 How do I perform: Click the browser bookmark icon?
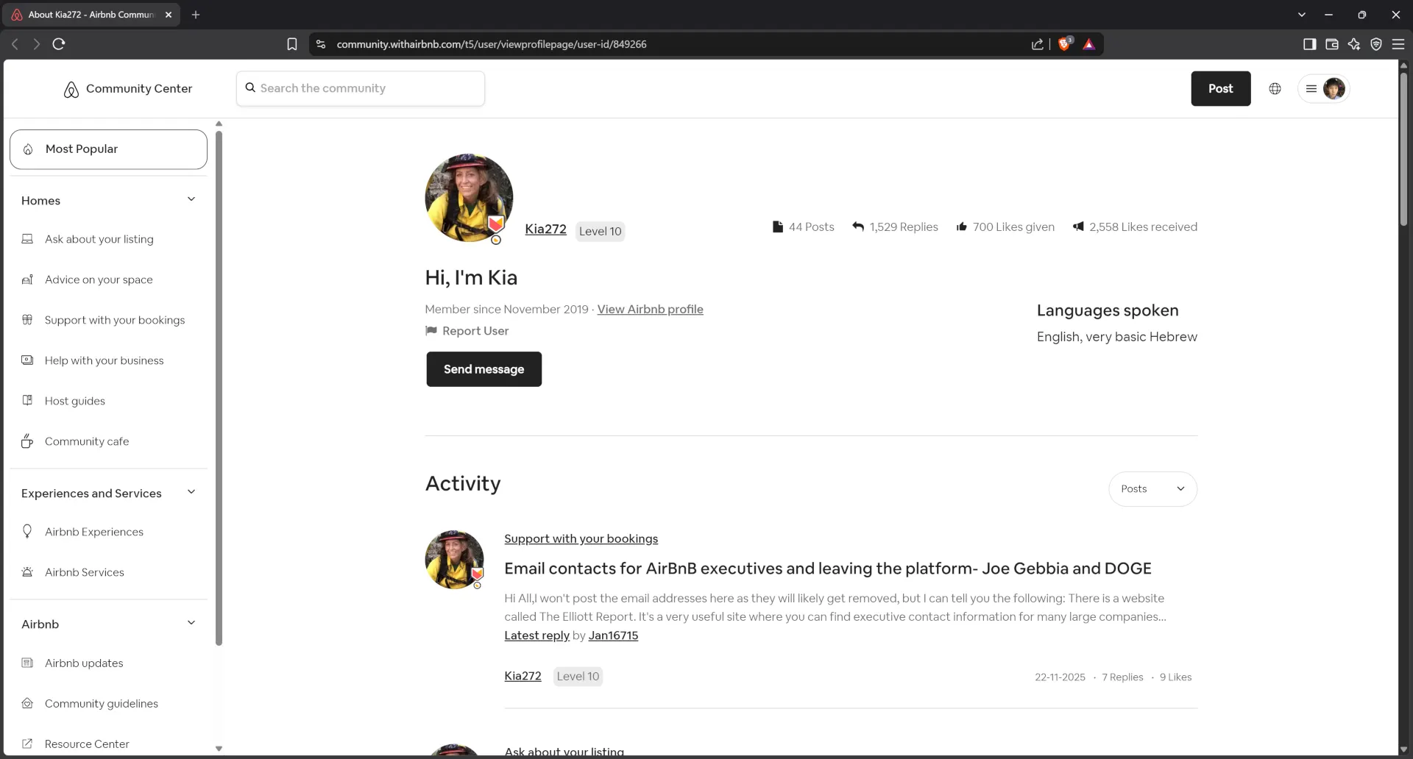tap(292, 44)
